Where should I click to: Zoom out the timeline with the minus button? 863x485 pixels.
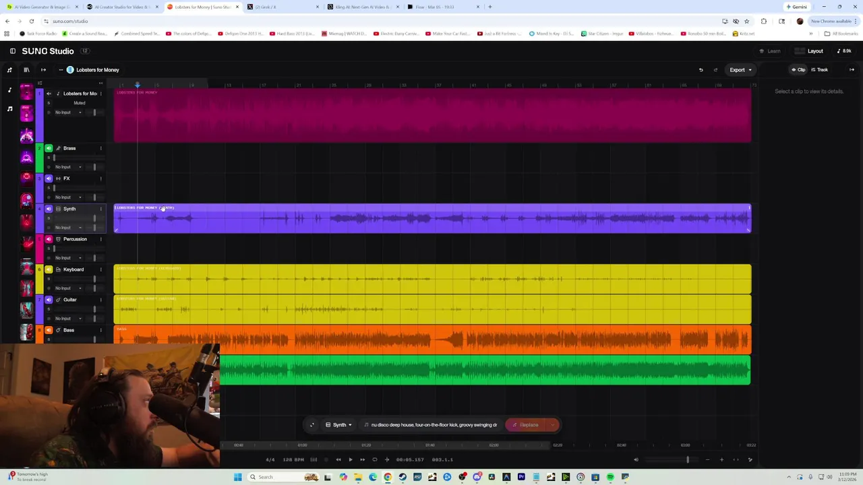(707, 459)
